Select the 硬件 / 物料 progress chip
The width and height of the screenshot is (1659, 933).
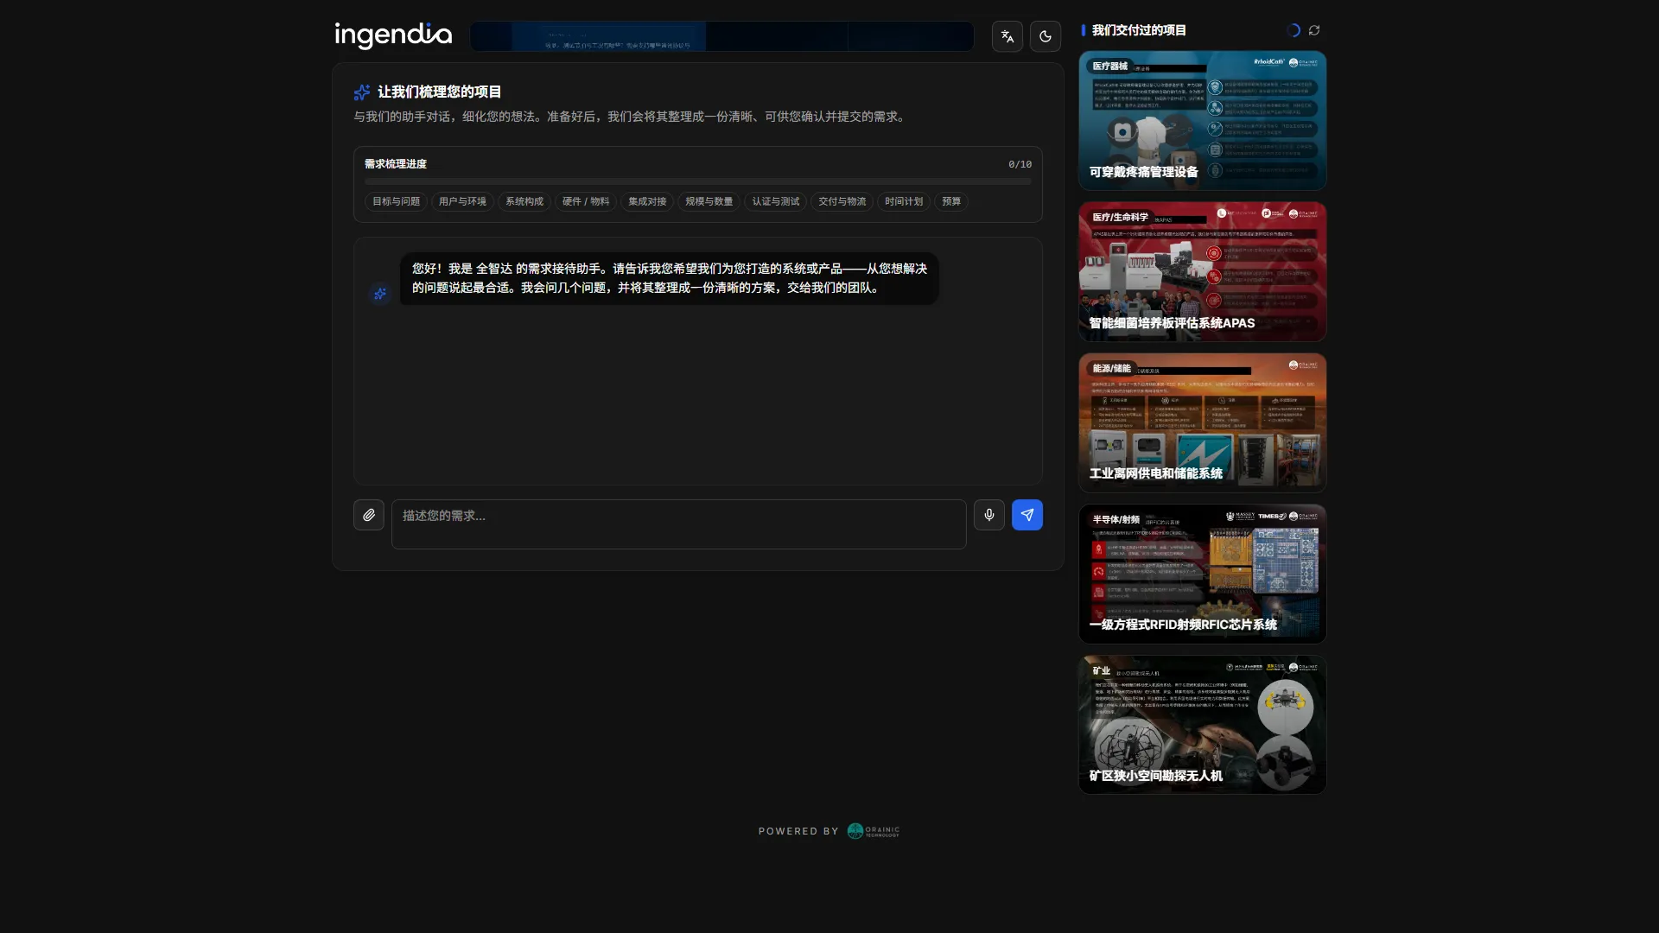pos(586,201)
